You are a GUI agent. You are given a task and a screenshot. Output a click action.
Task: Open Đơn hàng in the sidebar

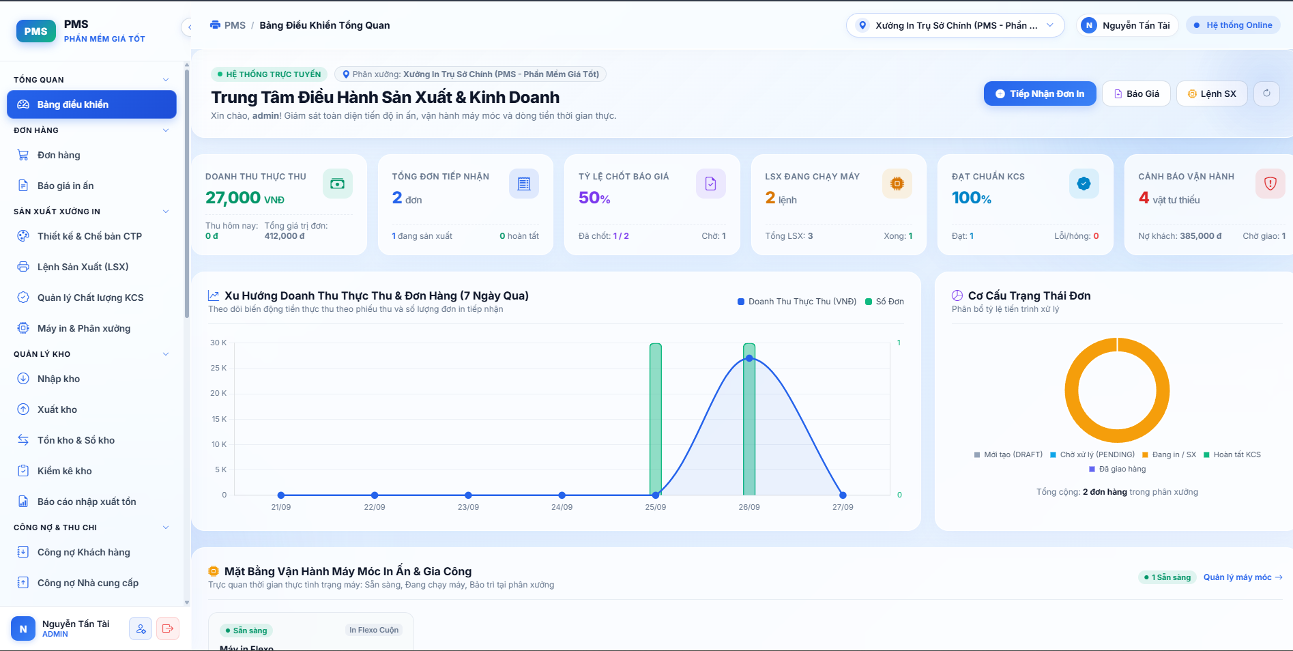[x=91, y=155]
